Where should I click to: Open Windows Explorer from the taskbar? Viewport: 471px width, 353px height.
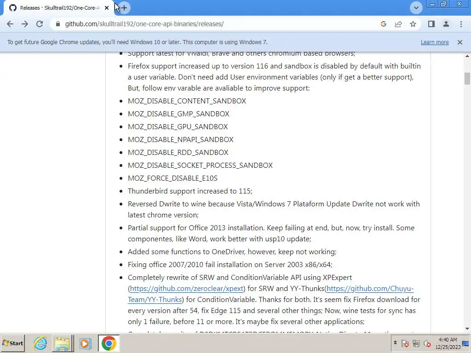(x=63, y=343)
